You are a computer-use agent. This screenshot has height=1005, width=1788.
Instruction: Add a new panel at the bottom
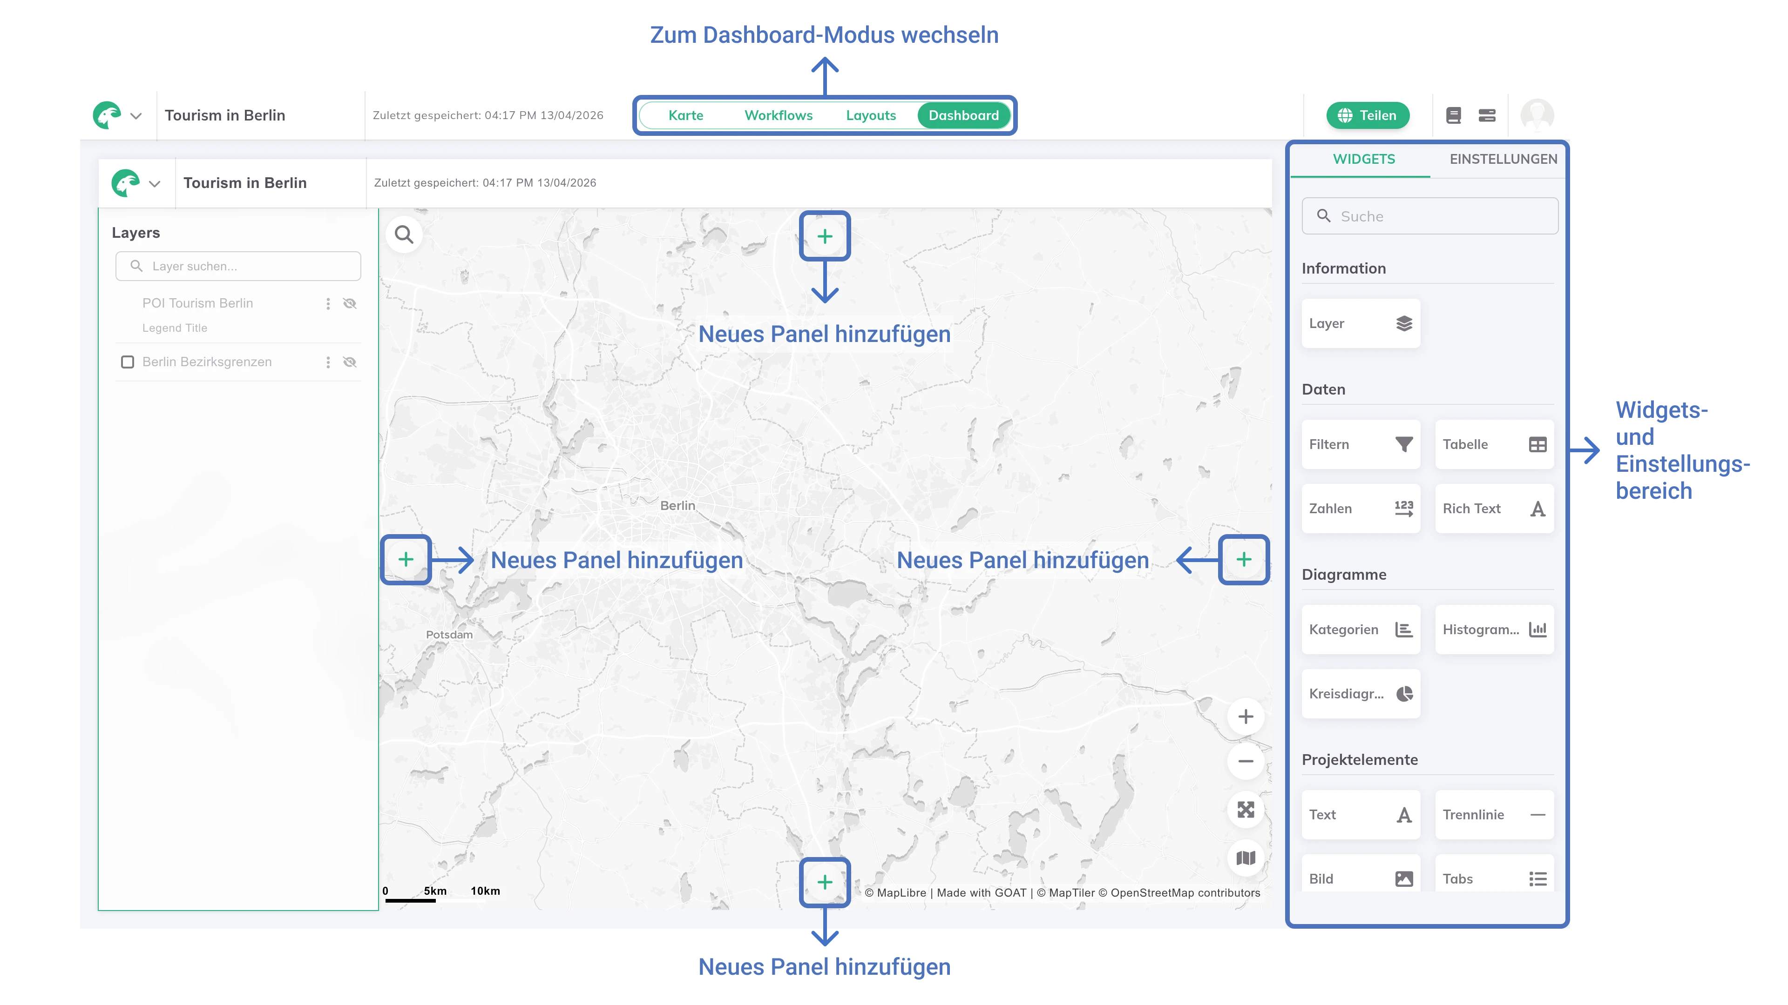point(825,882)
